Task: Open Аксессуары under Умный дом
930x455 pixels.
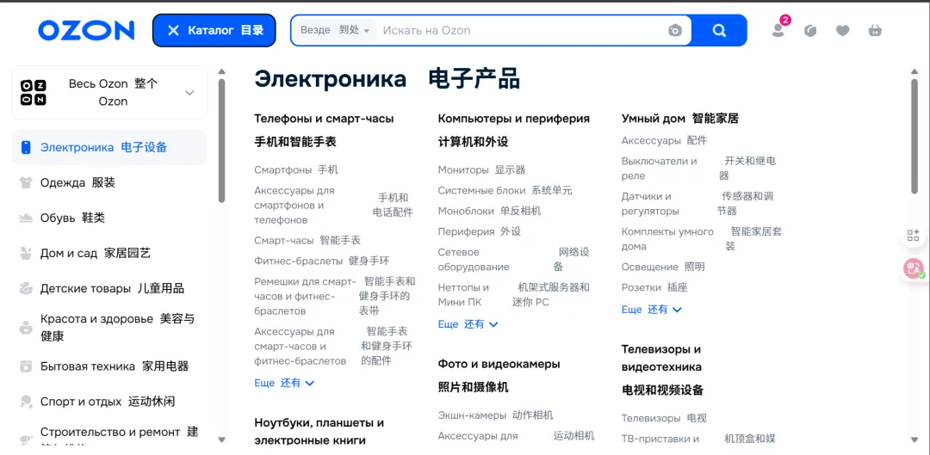Action: coord(651,140)
